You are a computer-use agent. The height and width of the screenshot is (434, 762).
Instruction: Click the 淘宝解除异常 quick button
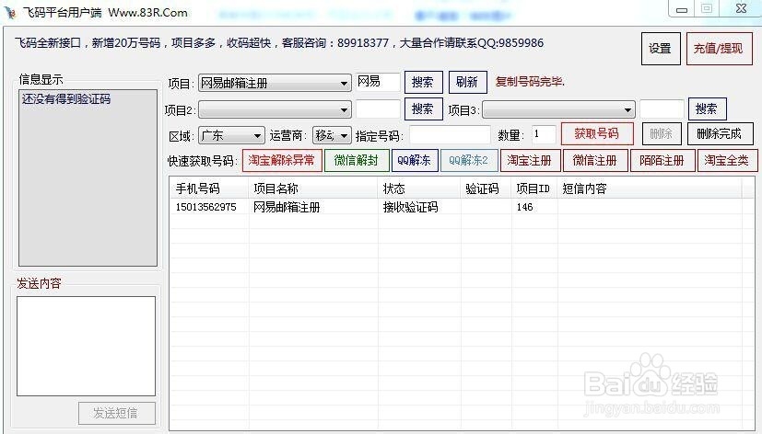point(282,161)
